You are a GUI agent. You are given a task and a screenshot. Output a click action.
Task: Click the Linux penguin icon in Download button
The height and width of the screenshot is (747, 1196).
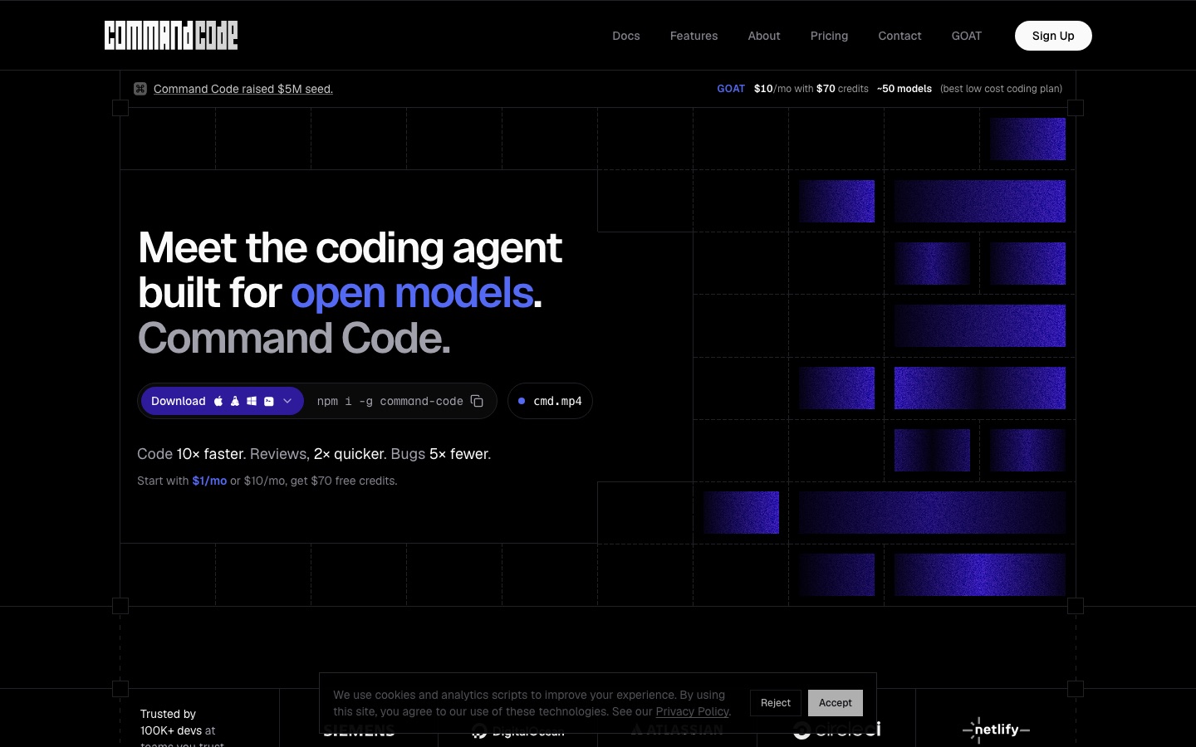(x=235, y=401)
